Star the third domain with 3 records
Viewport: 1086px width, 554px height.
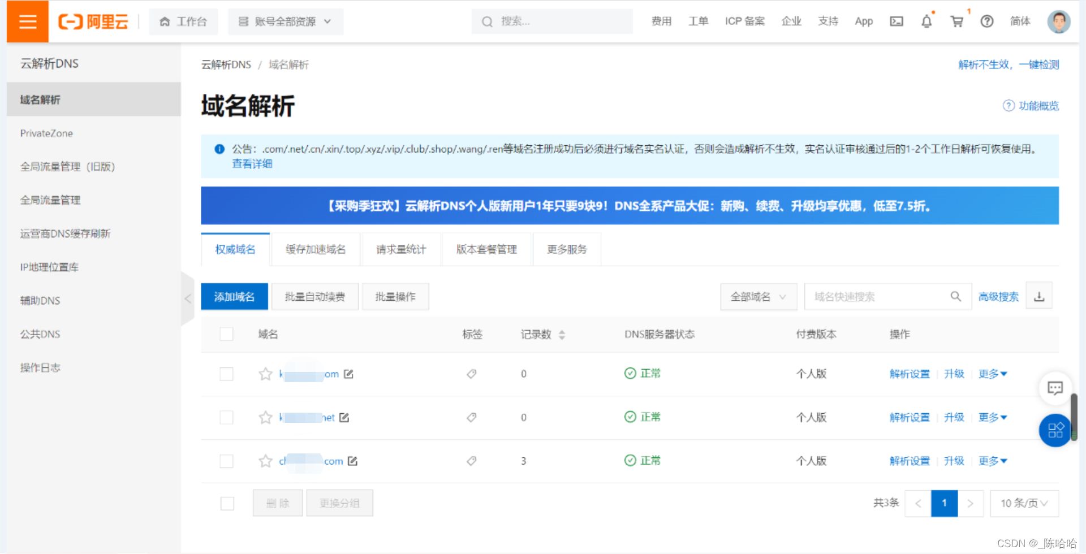pyautogui.click(x=265, y=461)
